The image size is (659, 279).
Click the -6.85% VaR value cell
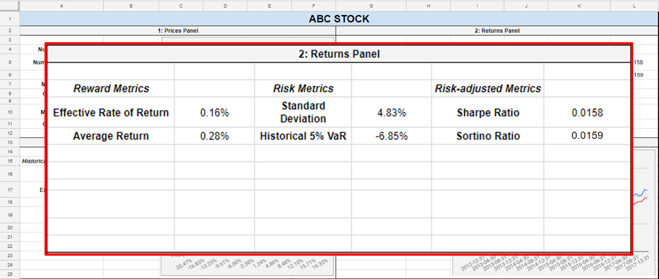click(391, 136)
